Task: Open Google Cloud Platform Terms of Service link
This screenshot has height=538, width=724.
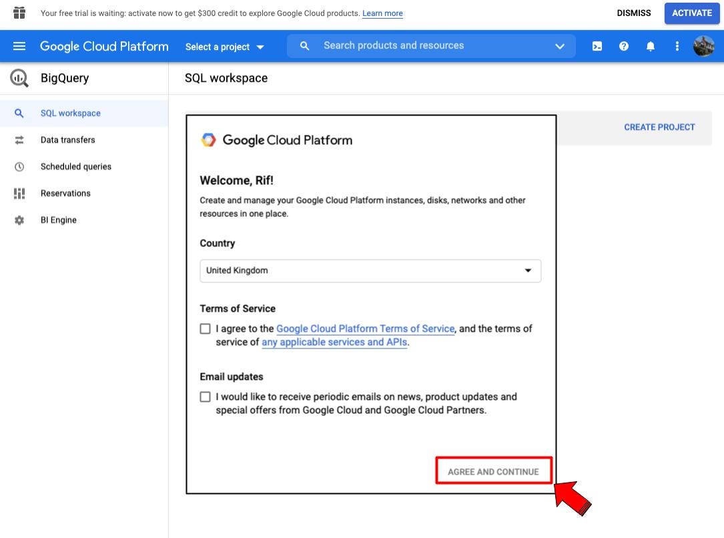Action: [x=365, y=329]
